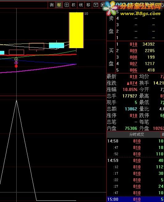Screen dimensions: 164x202
Task: Click the white circle marker on chart
Action: click(x=16, y=59)
